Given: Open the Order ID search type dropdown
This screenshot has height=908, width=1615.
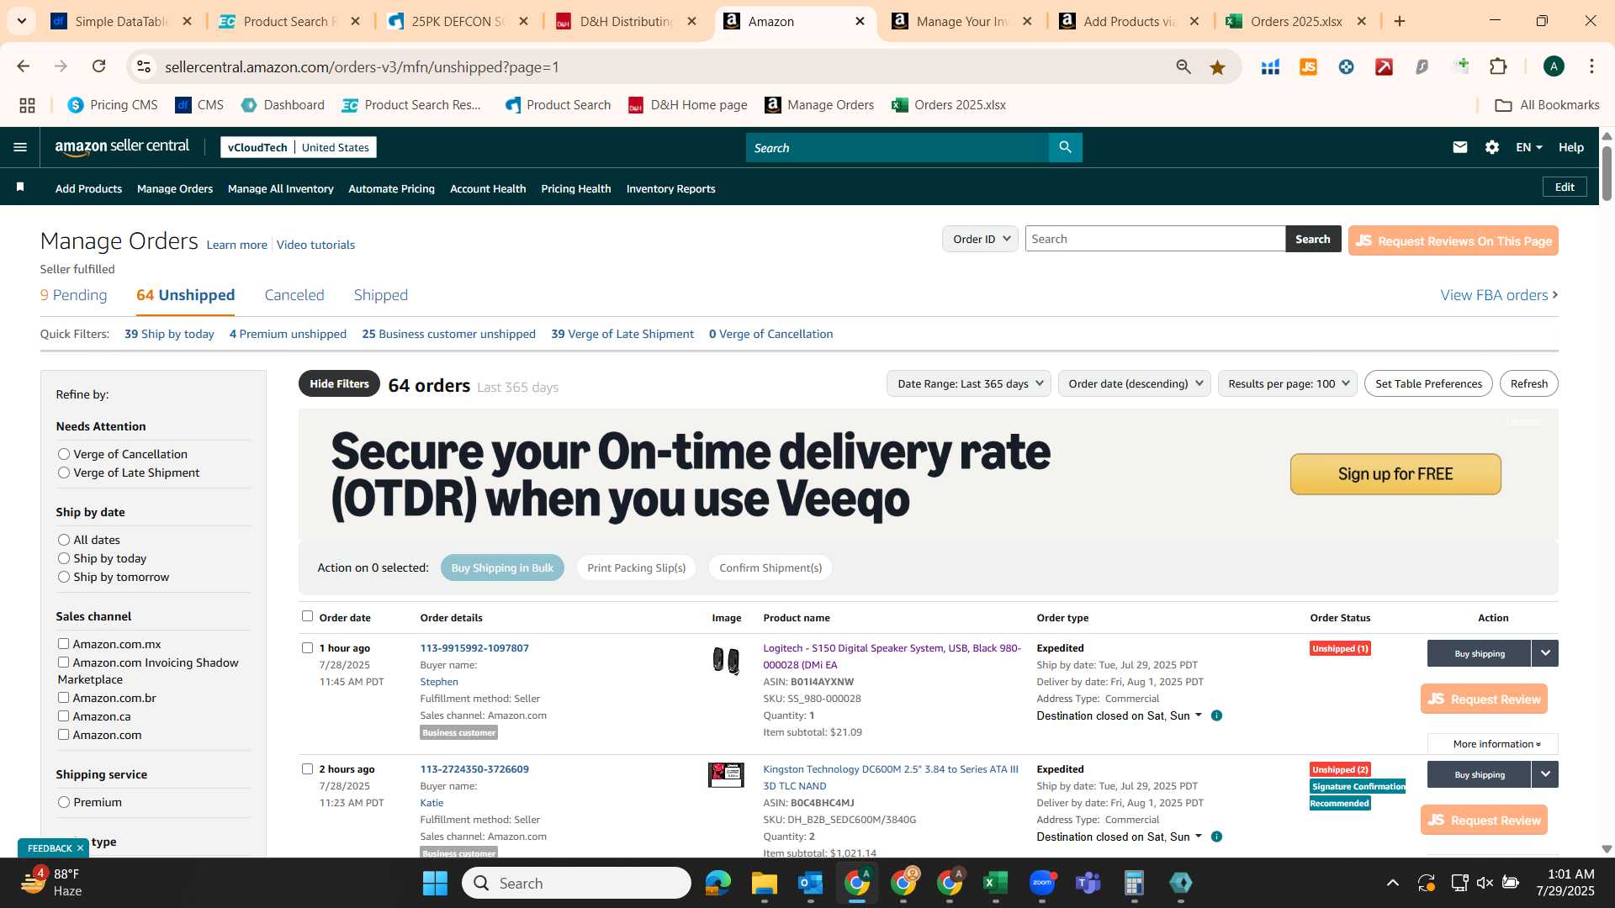Looking at the screenshot, I should point(980,239).
